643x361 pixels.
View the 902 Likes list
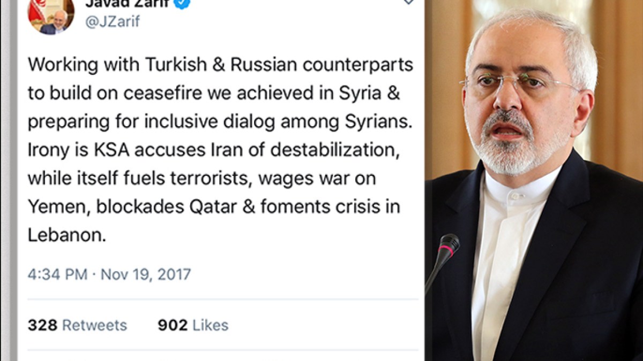193,325
